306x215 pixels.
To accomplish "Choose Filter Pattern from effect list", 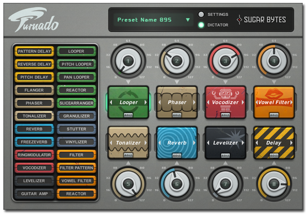I will click(x=76, y=168).
